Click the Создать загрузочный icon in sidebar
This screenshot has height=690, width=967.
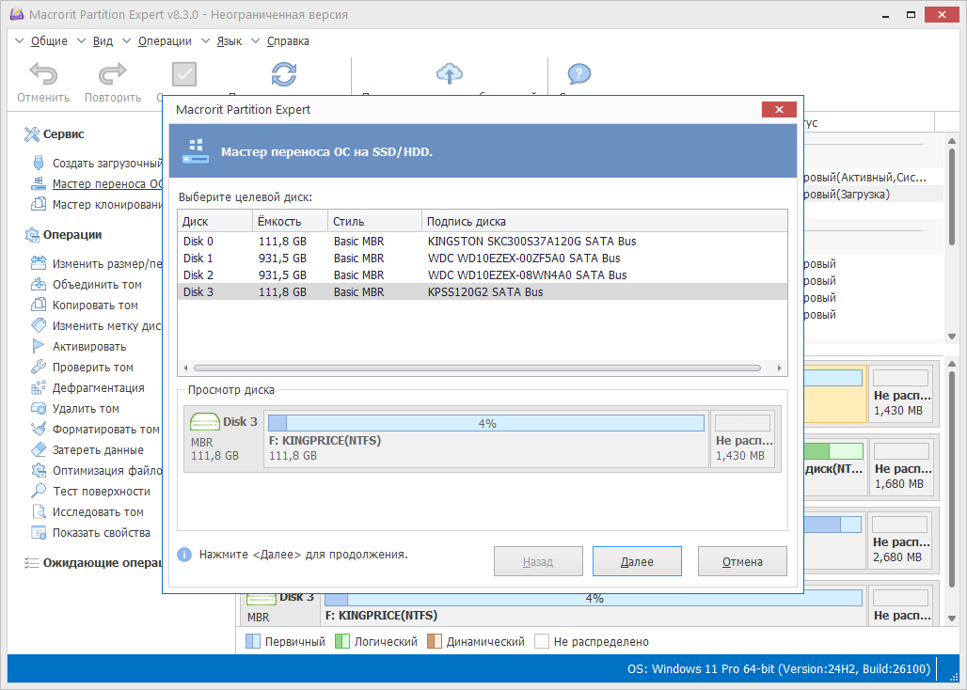[x=39, y=163]
